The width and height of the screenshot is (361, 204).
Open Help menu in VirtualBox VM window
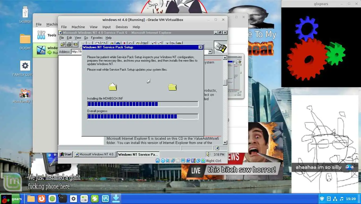click(136, 27)
